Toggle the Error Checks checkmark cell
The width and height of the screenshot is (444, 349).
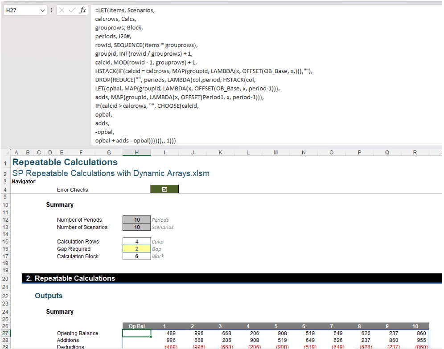point(164,190)
